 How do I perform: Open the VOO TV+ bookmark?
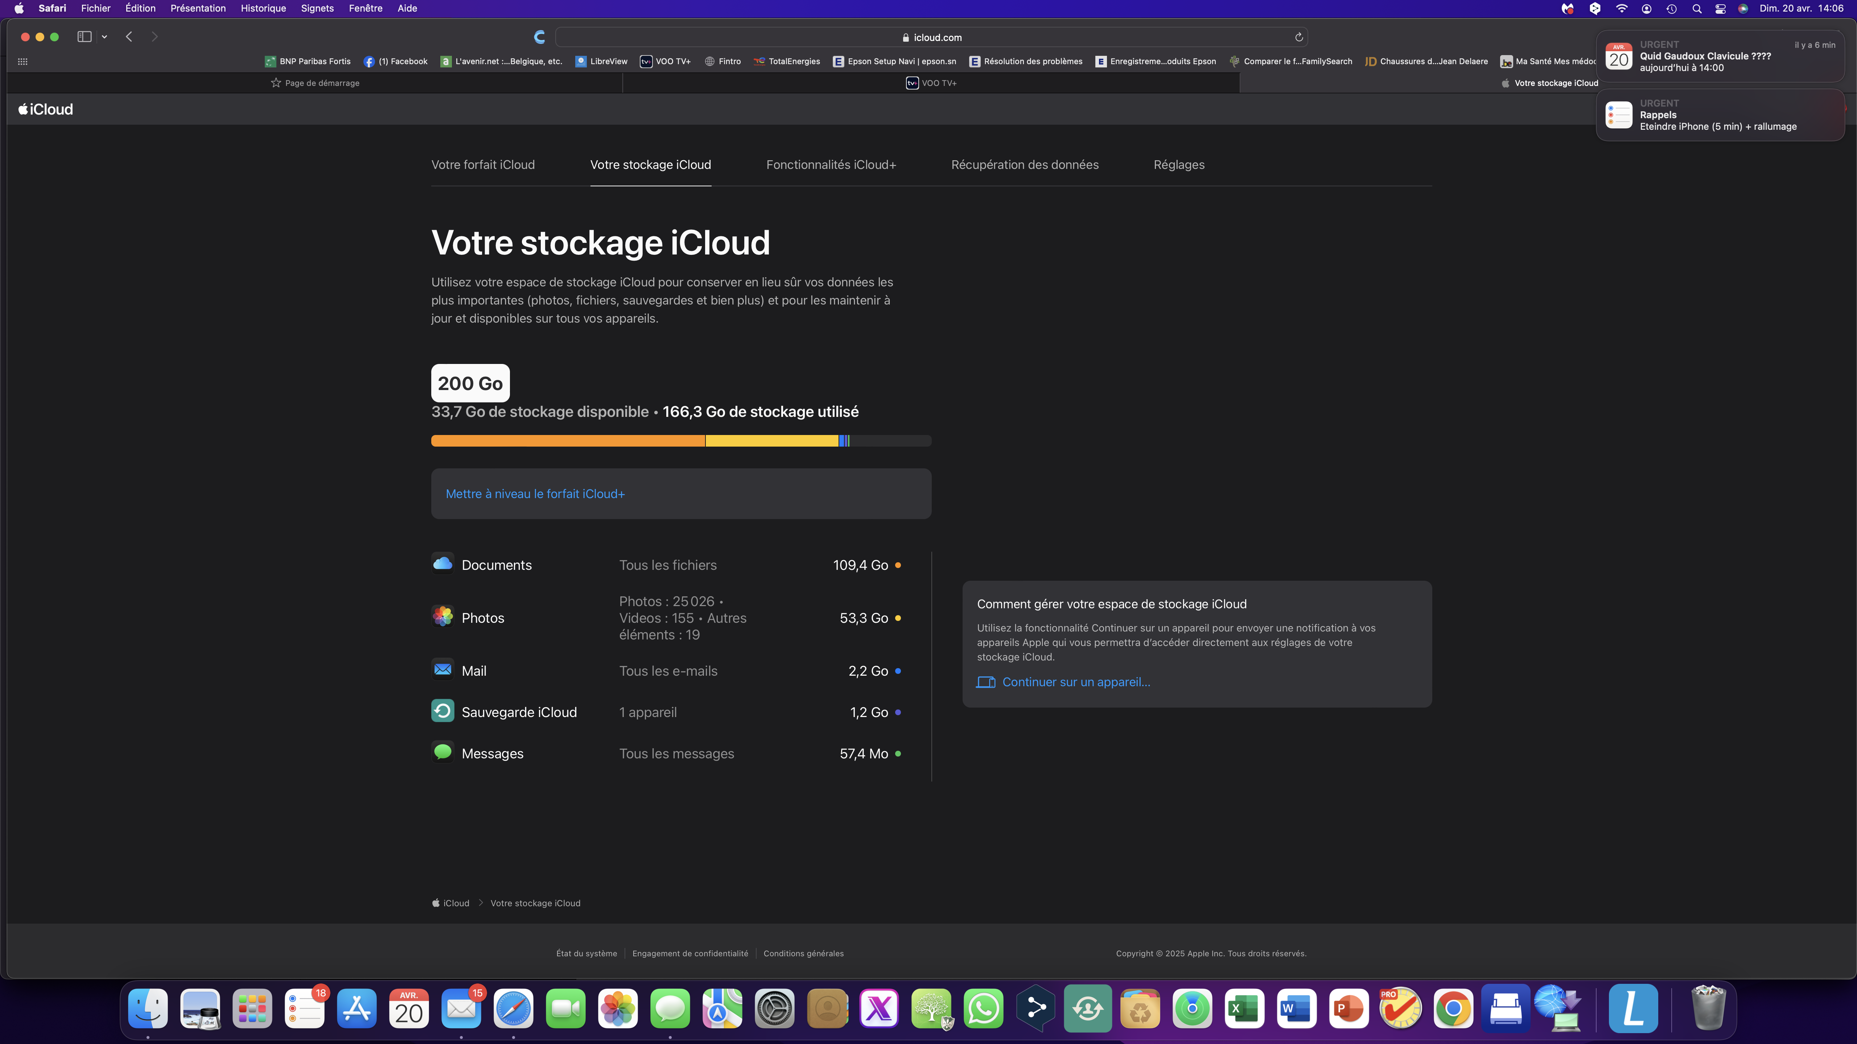[665, 61]
